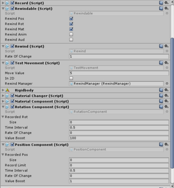The image size is (174, 188).
Task: Disable the Rewind script component checkbox
Action: pyautogui.click(x=12, y=46)
